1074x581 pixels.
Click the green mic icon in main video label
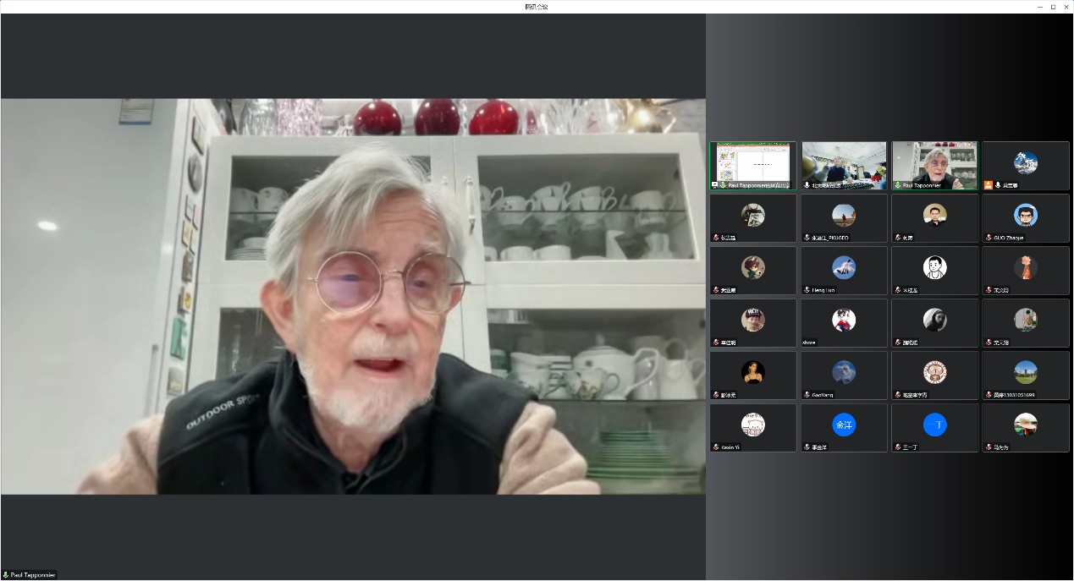click(6, 575)
